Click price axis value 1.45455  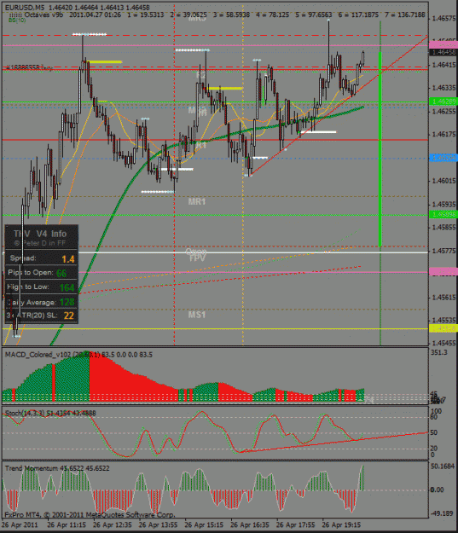(444, 343)
